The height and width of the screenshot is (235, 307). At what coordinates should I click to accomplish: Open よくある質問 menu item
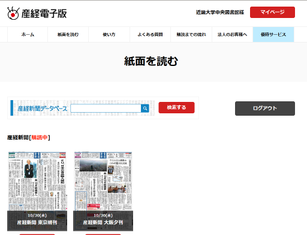150,35
